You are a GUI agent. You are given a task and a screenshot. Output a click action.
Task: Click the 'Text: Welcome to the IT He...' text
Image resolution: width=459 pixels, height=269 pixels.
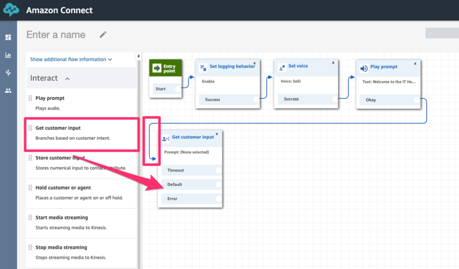pyautogui.click(x=389, y=81)
